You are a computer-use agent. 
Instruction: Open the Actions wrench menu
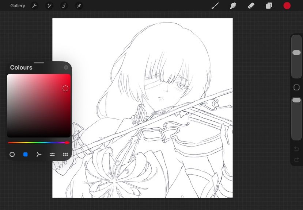34,6
